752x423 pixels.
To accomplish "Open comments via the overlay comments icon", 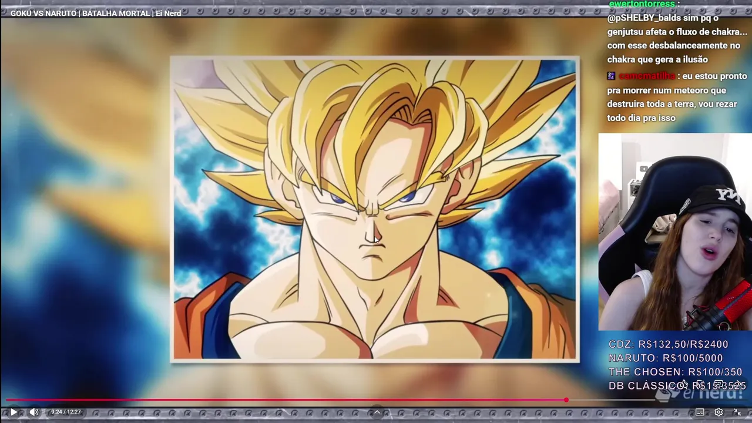I will tap(718, 385).
